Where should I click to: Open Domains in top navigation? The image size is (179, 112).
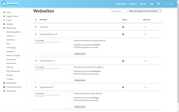133,4
